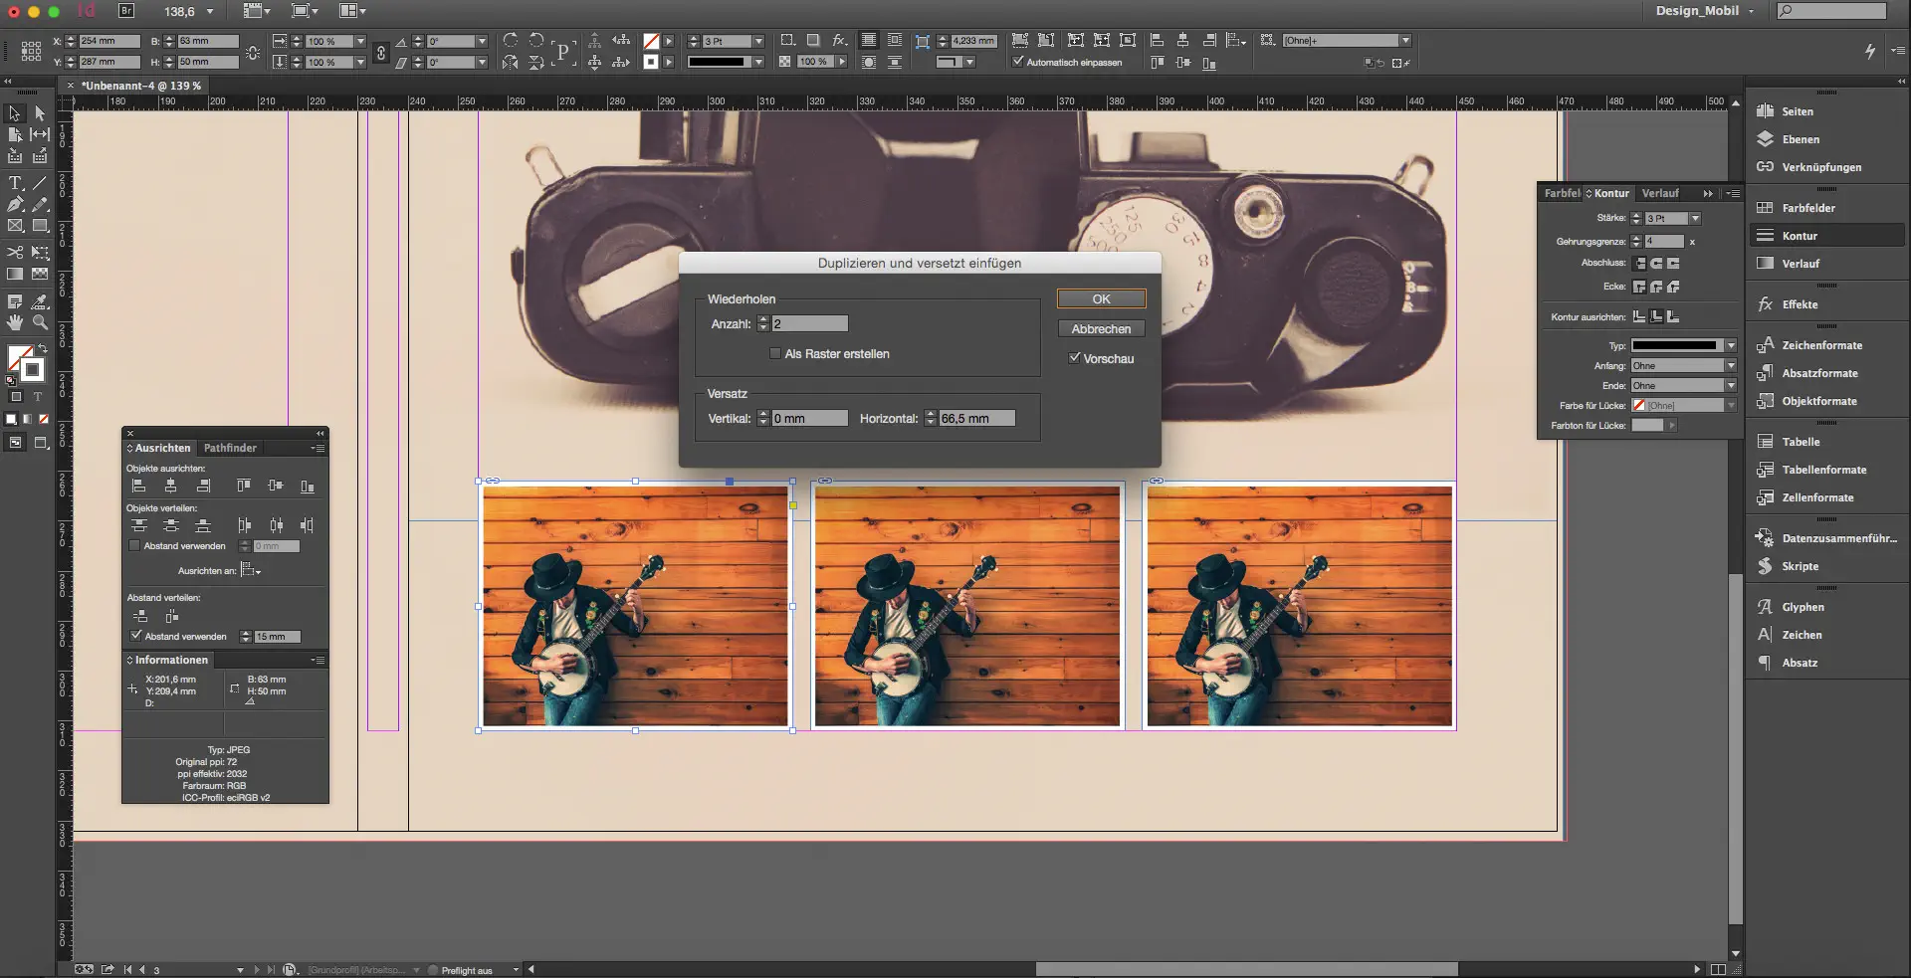Switch to the Pathfinder tab
The image size is (1911, 978).
click(230, 448)
